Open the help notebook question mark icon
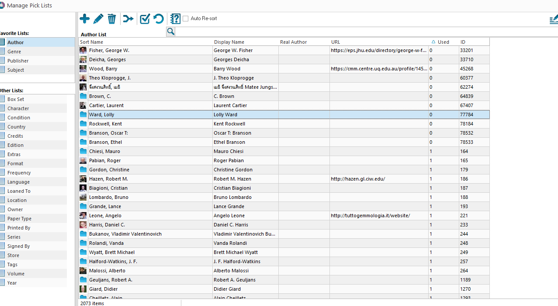This screenshot has width=558, height=306. point(175,19)
